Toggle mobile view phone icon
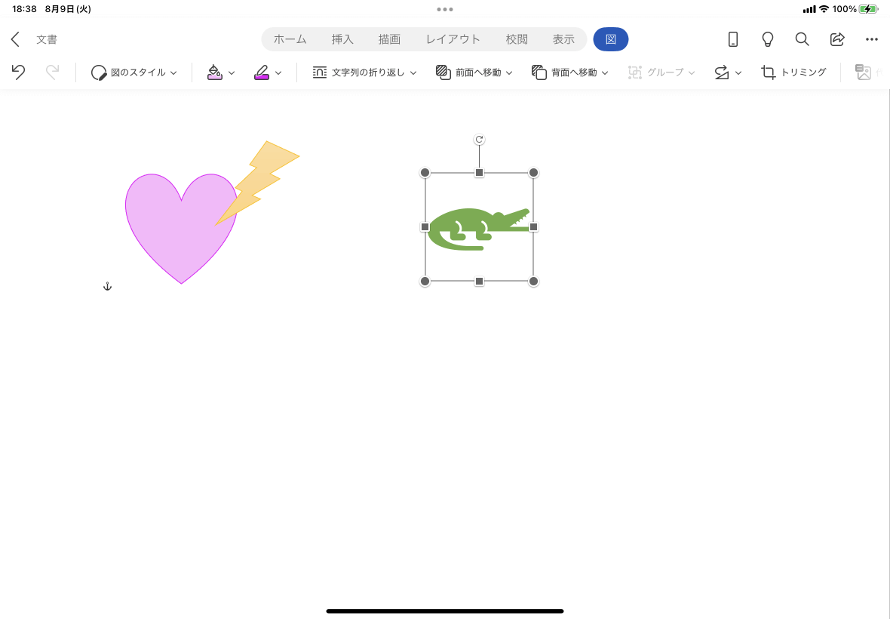Viewport: 890px width, 619px height. click(733, 39)
